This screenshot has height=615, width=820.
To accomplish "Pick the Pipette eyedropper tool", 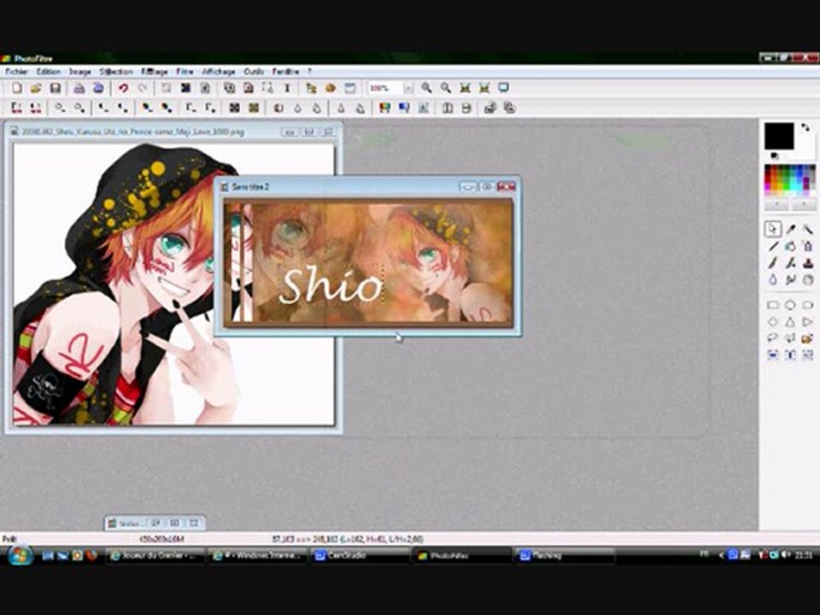I will [x=791, y=229].
